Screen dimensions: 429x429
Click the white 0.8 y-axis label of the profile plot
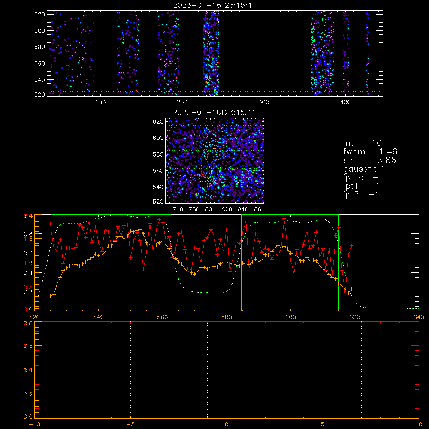pyautogui.click(x=28, y=234)
